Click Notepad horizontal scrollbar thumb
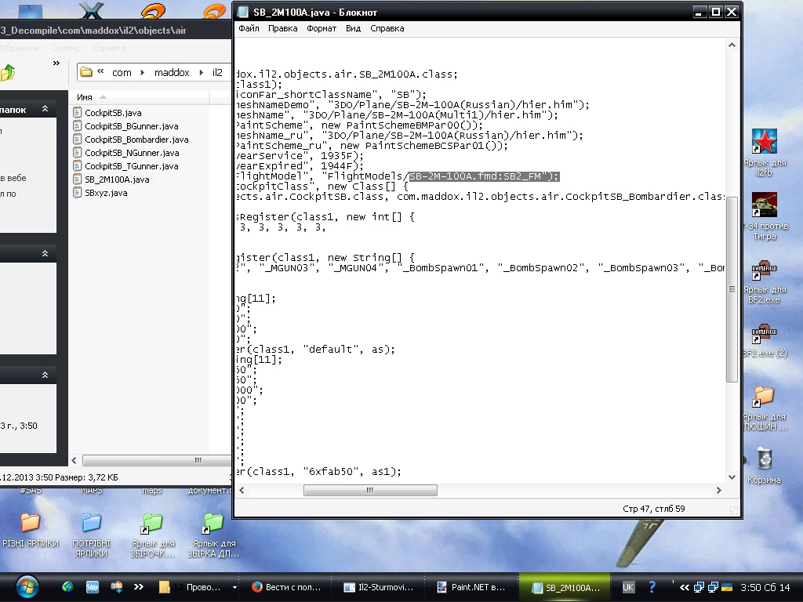This screenshot has width=803, height=602. tap(370, 491)
